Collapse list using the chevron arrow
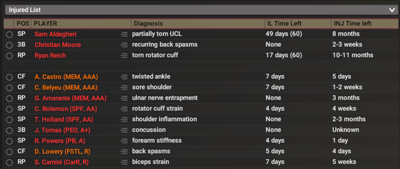This screenshot has width=400, height=169. click(x=392, y=10)
